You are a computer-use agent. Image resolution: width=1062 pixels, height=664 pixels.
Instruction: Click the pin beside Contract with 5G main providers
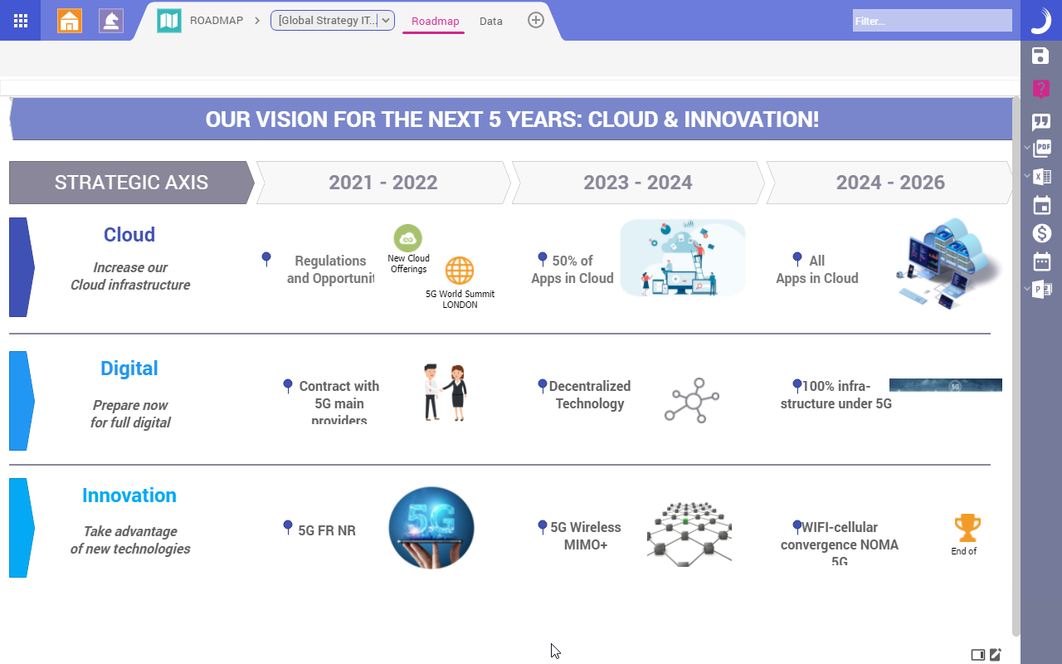(x=288, y=386)
